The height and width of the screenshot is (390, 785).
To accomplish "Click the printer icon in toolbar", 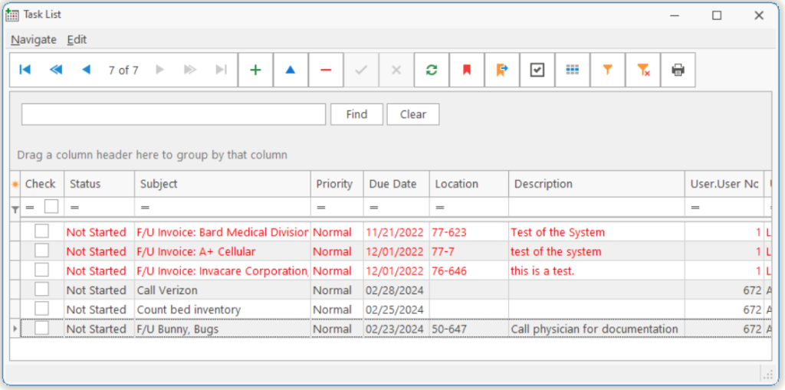I will pos(678,70).
